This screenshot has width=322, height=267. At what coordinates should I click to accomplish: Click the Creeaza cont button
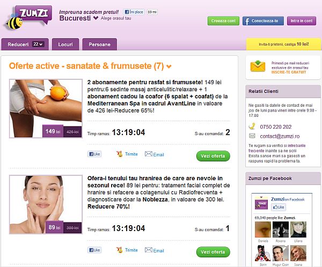(x=223, y=21)
